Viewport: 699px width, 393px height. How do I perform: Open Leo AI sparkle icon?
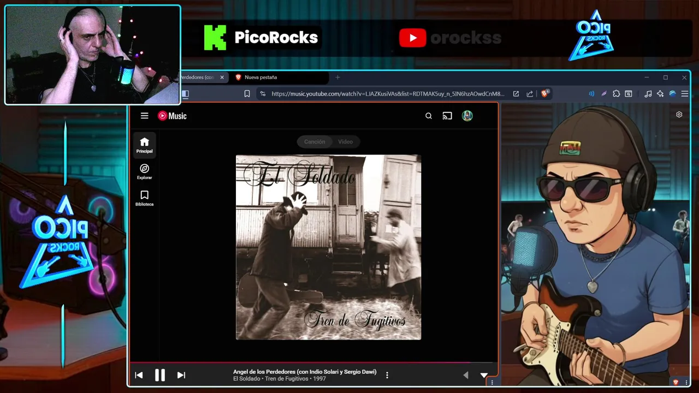point(660,94)
